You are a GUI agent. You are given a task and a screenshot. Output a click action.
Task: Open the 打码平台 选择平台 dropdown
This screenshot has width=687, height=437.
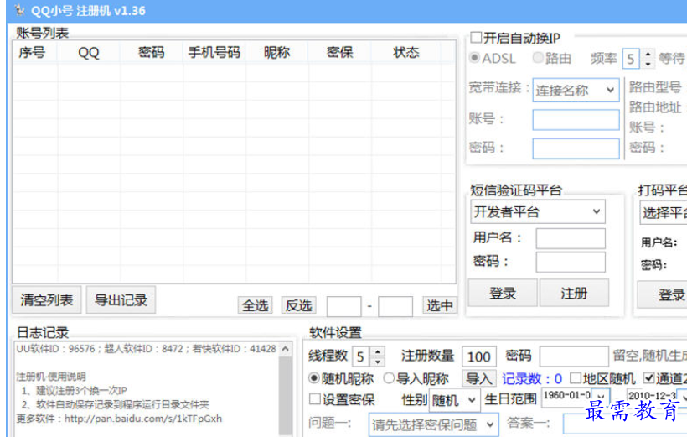tap(664, 213)
